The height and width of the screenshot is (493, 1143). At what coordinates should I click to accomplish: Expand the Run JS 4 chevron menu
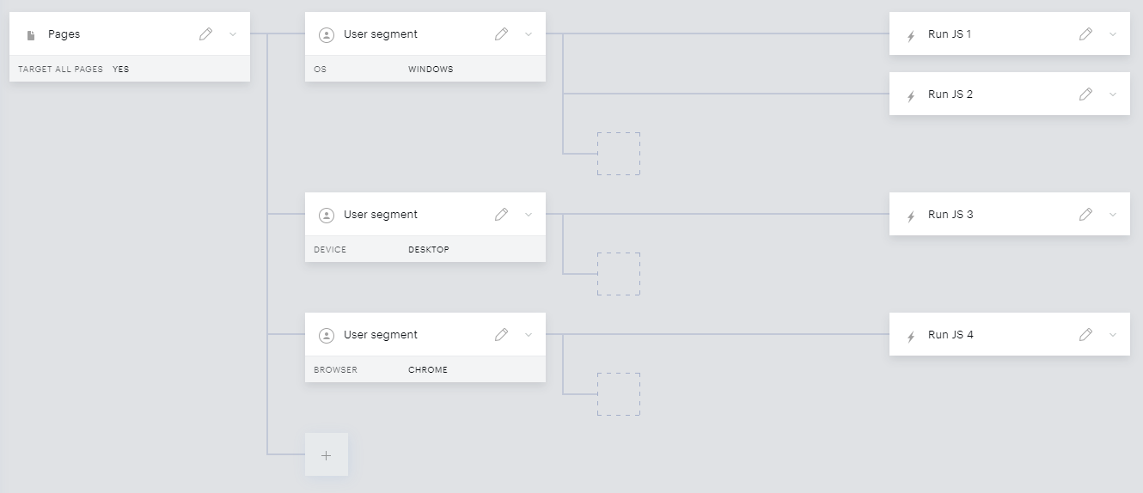1113,335
